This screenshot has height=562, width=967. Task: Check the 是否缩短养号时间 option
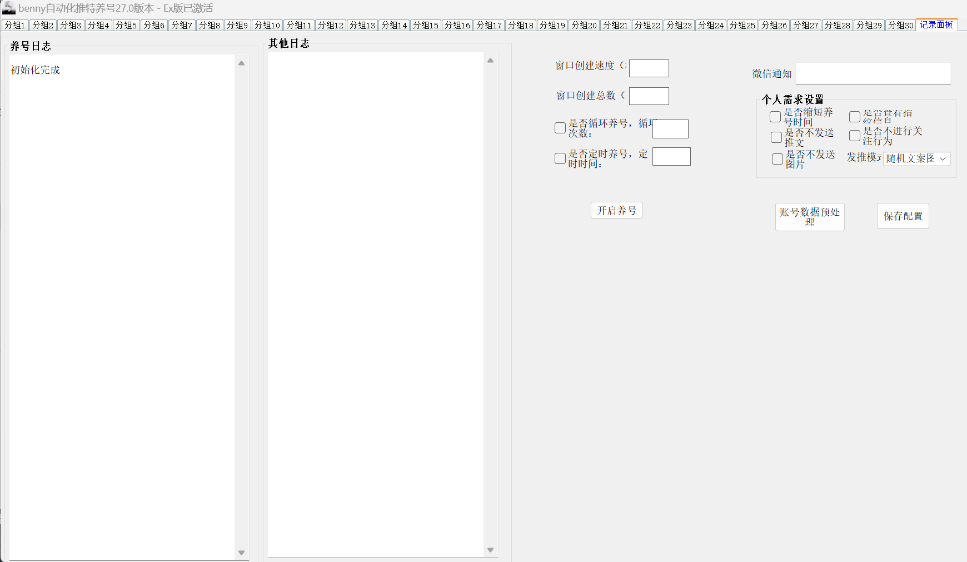tap(775, 117)
